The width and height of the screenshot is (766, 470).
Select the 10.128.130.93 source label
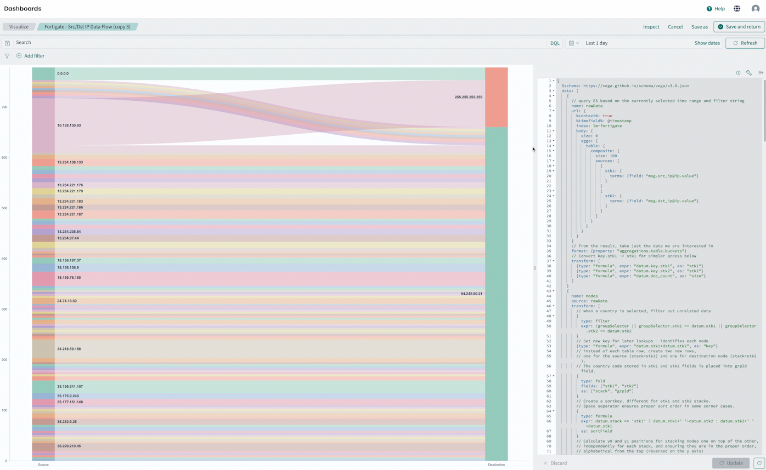coord(69,125)
